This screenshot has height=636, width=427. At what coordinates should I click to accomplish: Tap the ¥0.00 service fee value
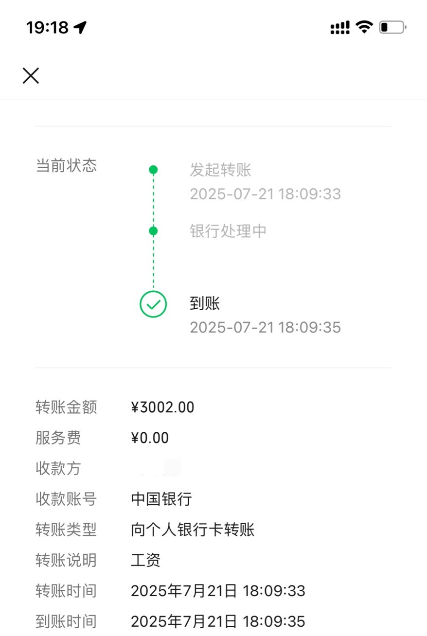[x=150, y=438]
